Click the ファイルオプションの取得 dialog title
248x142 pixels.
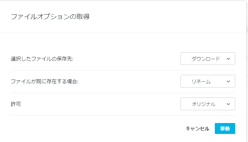[x=50, y=17]
